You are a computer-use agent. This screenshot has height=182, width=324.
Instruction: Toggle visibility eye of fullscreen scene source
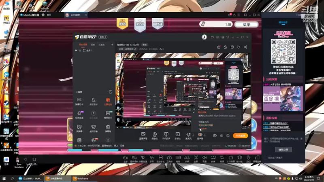(76, 50)
